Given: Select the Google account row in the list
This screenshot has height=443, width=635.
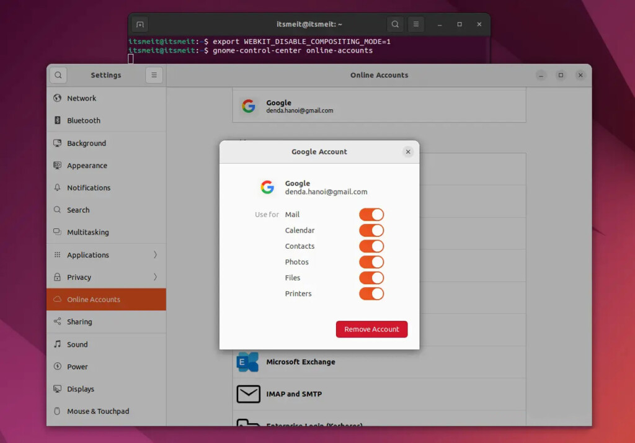Looking at the screenshot, I should click(x=379, y=106).
